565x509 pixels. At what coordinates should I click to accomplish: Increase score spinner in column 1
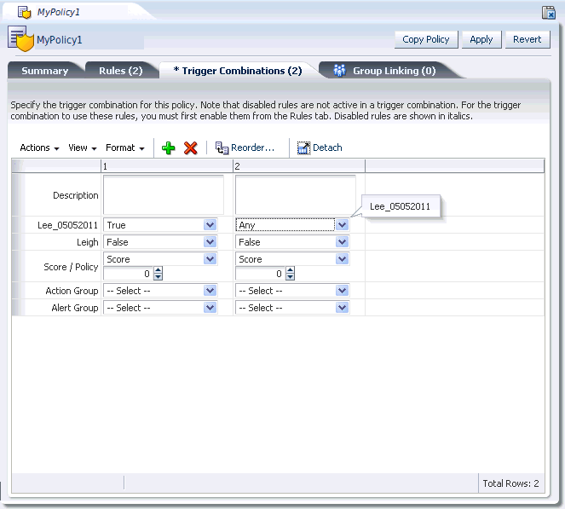tap(158, 270)
